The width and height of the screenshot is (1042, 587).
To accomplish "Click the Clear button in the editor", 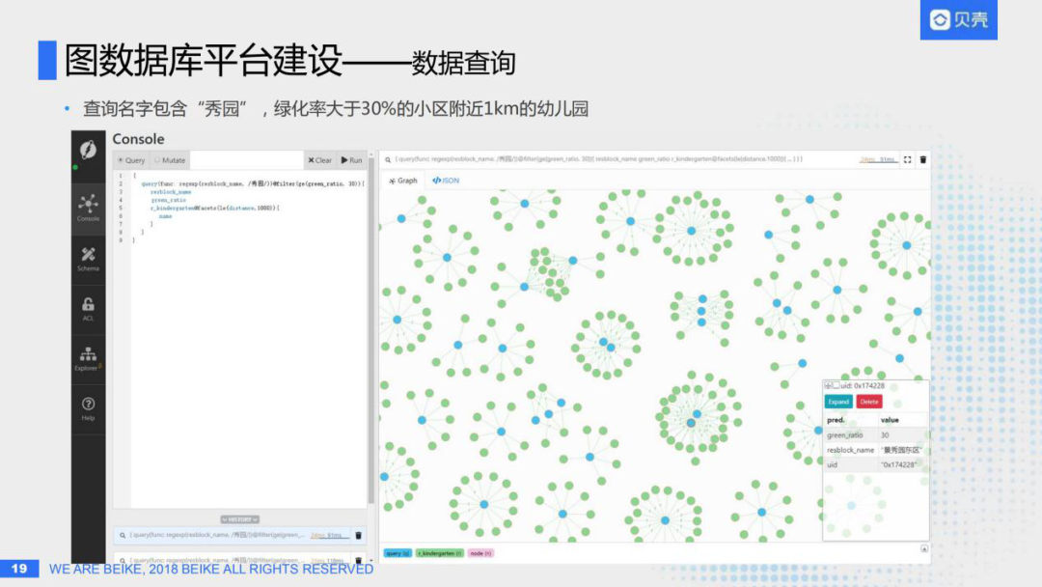I will click(x=319, y=160).
